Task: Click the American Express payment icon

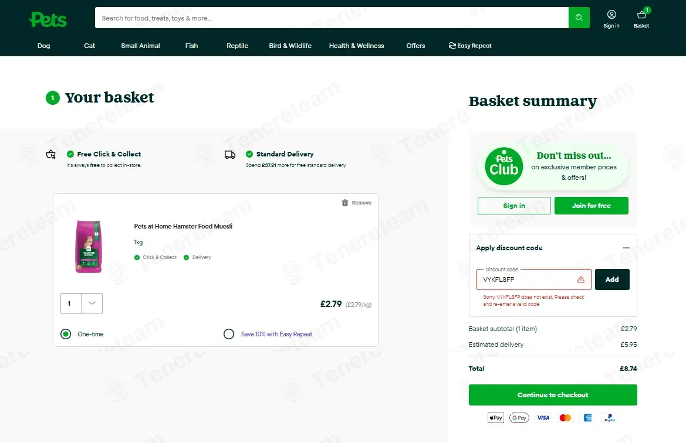Action: pos(587,418)
